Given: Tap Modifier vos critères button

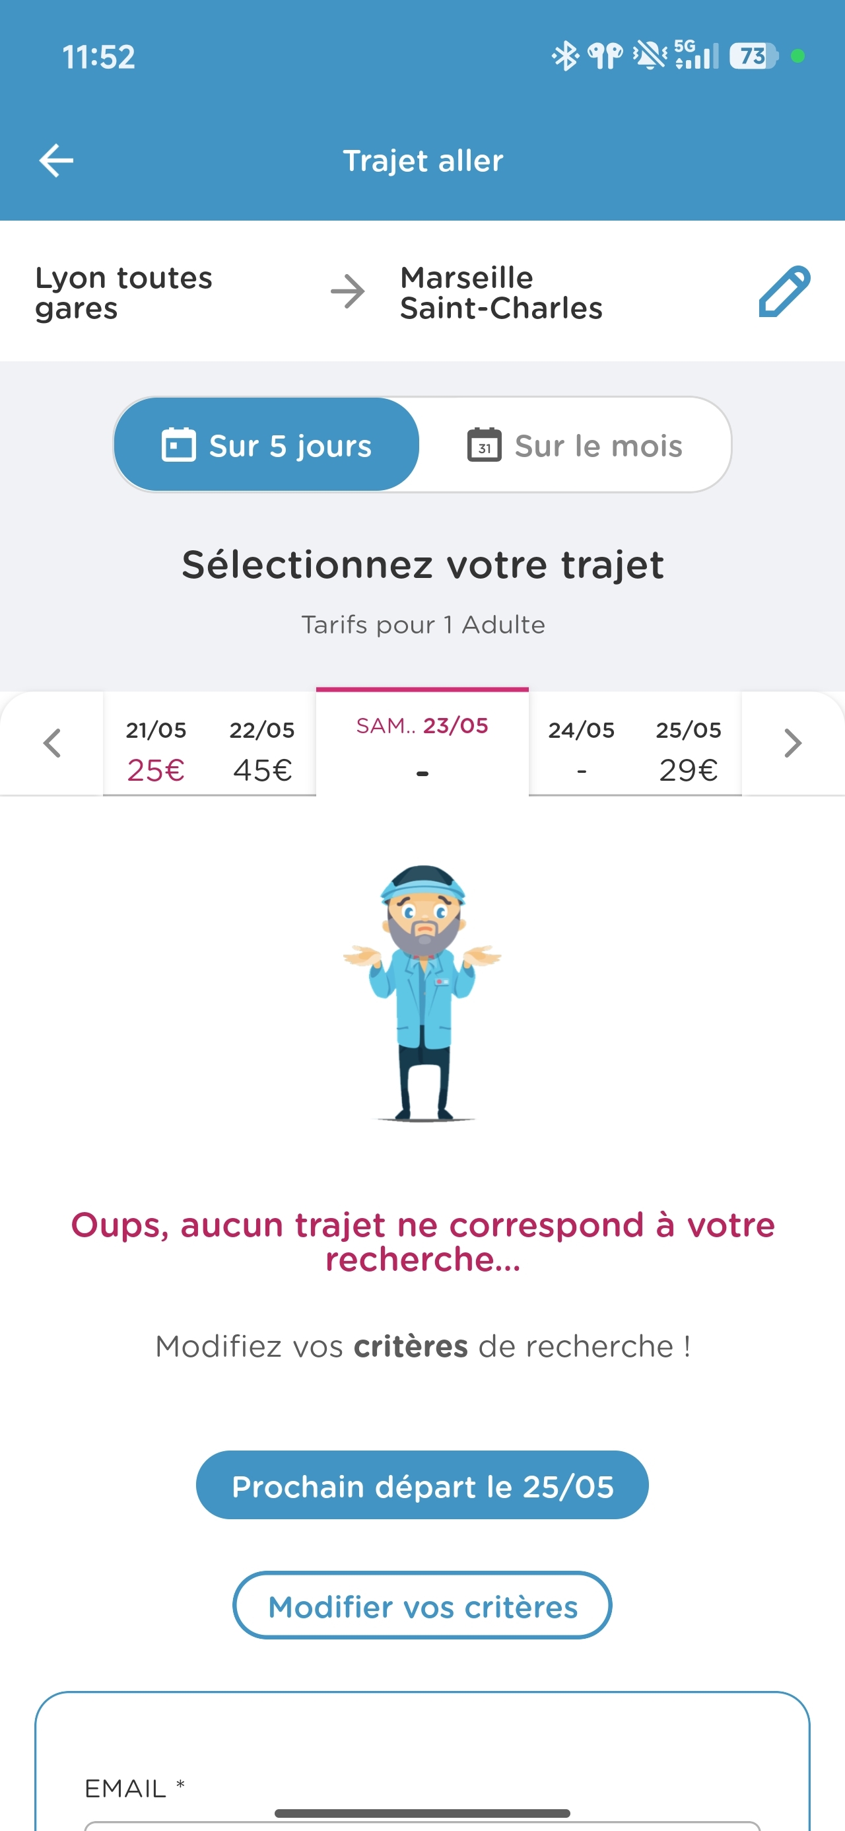Looking at the screenshot, I should pos(422,1606).
